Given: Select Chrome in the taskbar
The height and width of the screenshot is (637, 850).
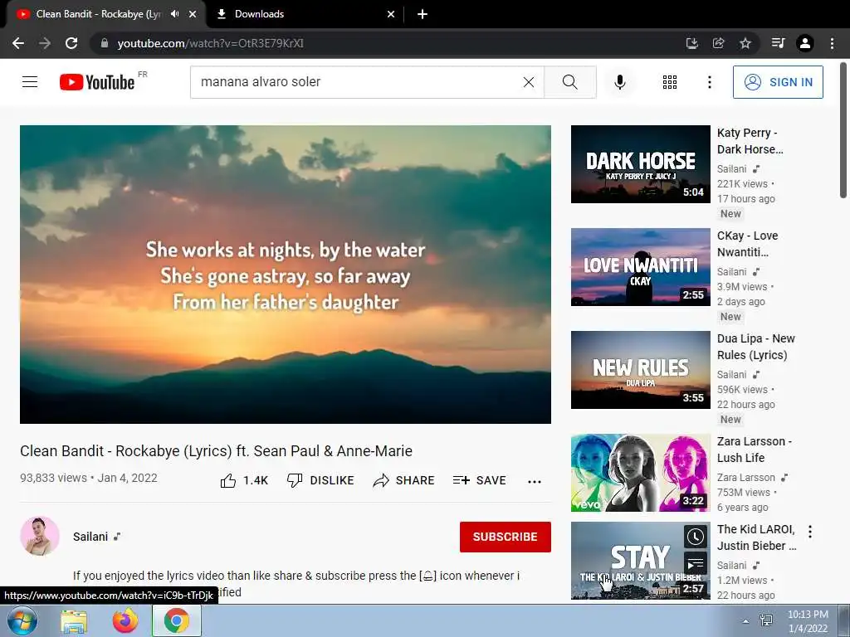Looking at the screenshot, I should point(177,621).
